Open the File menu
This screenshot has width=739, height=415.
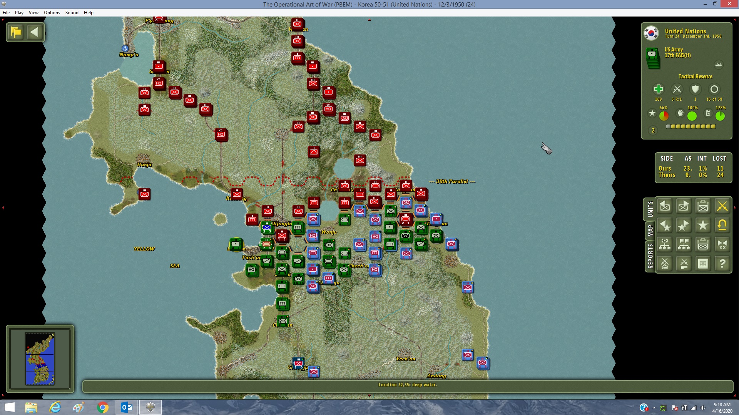pyautogui.click(x=6, y=13)
